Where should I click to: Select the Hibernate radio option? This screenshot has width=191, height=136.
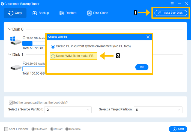[67, 129]
